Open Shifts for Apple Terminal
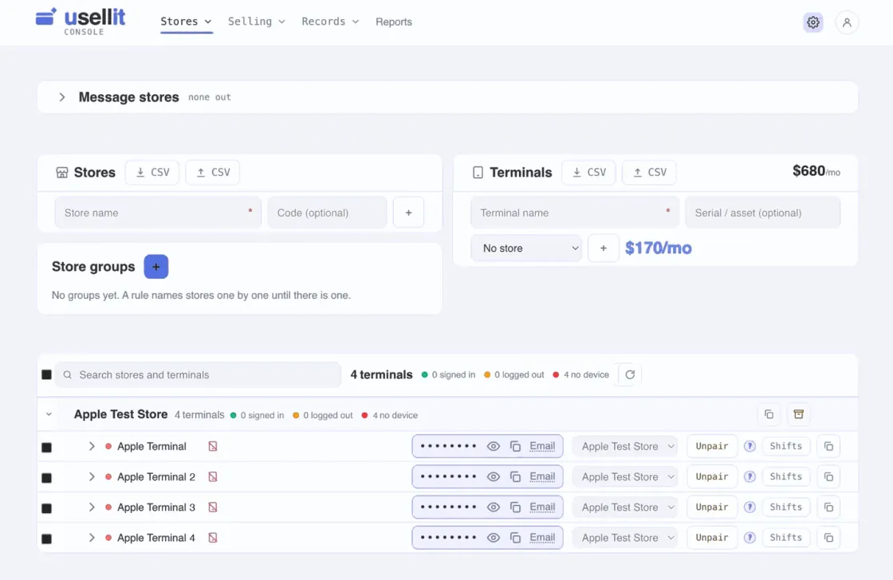This screenshot has height=580, width=893. 786,446
